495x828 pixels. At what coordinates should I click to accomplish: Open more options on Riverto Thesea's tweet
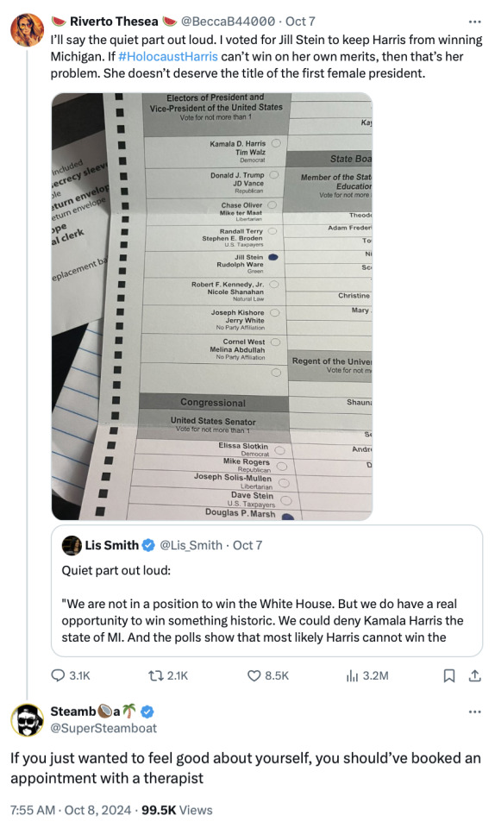tap(475, 22)
